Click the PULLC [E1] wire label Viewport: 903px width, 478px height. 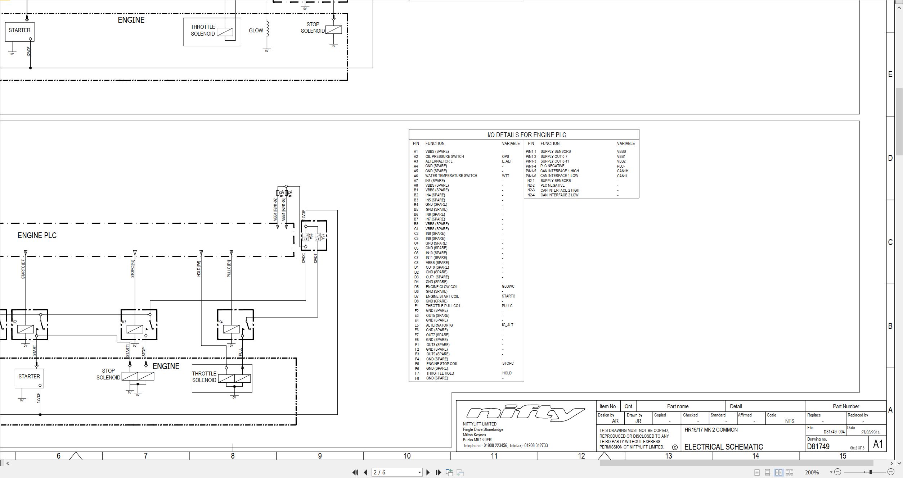coord(229,269)
